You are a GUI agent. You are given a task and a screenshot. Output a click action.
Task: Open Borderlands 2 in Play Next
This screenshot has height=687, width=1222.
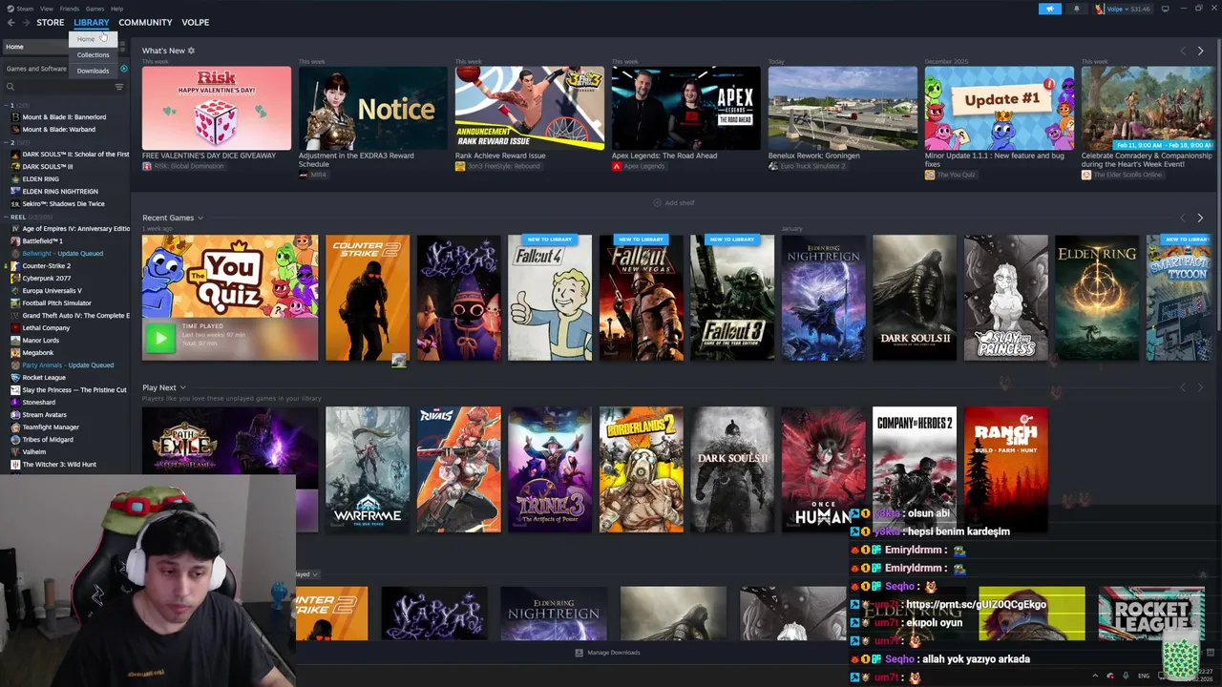[642, 469]
